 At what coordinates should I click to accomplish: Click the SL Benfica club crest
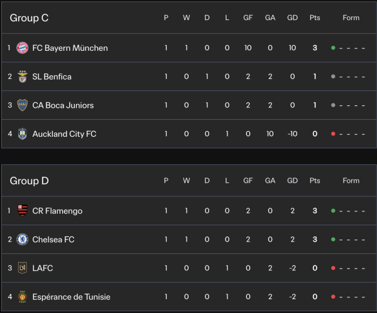[23, 77]
